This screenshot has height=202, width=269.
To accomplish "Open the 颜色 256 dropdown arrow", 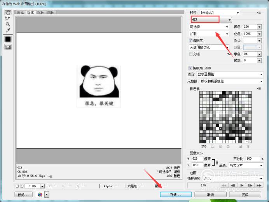I will point(259,27).
